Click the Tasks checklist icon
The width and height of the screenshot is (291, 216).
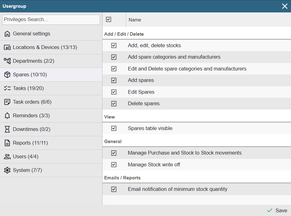click(x=7, y=88)
